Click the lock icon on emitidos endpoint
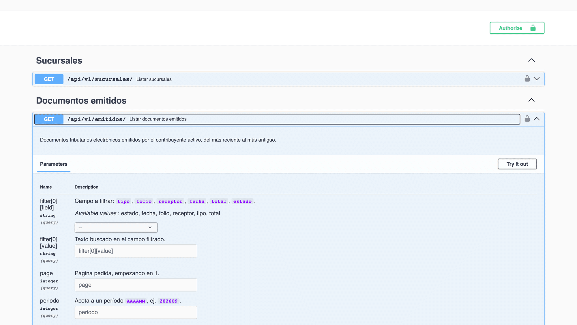The height and width of the screenshot is (325, 577). point(527,119)
